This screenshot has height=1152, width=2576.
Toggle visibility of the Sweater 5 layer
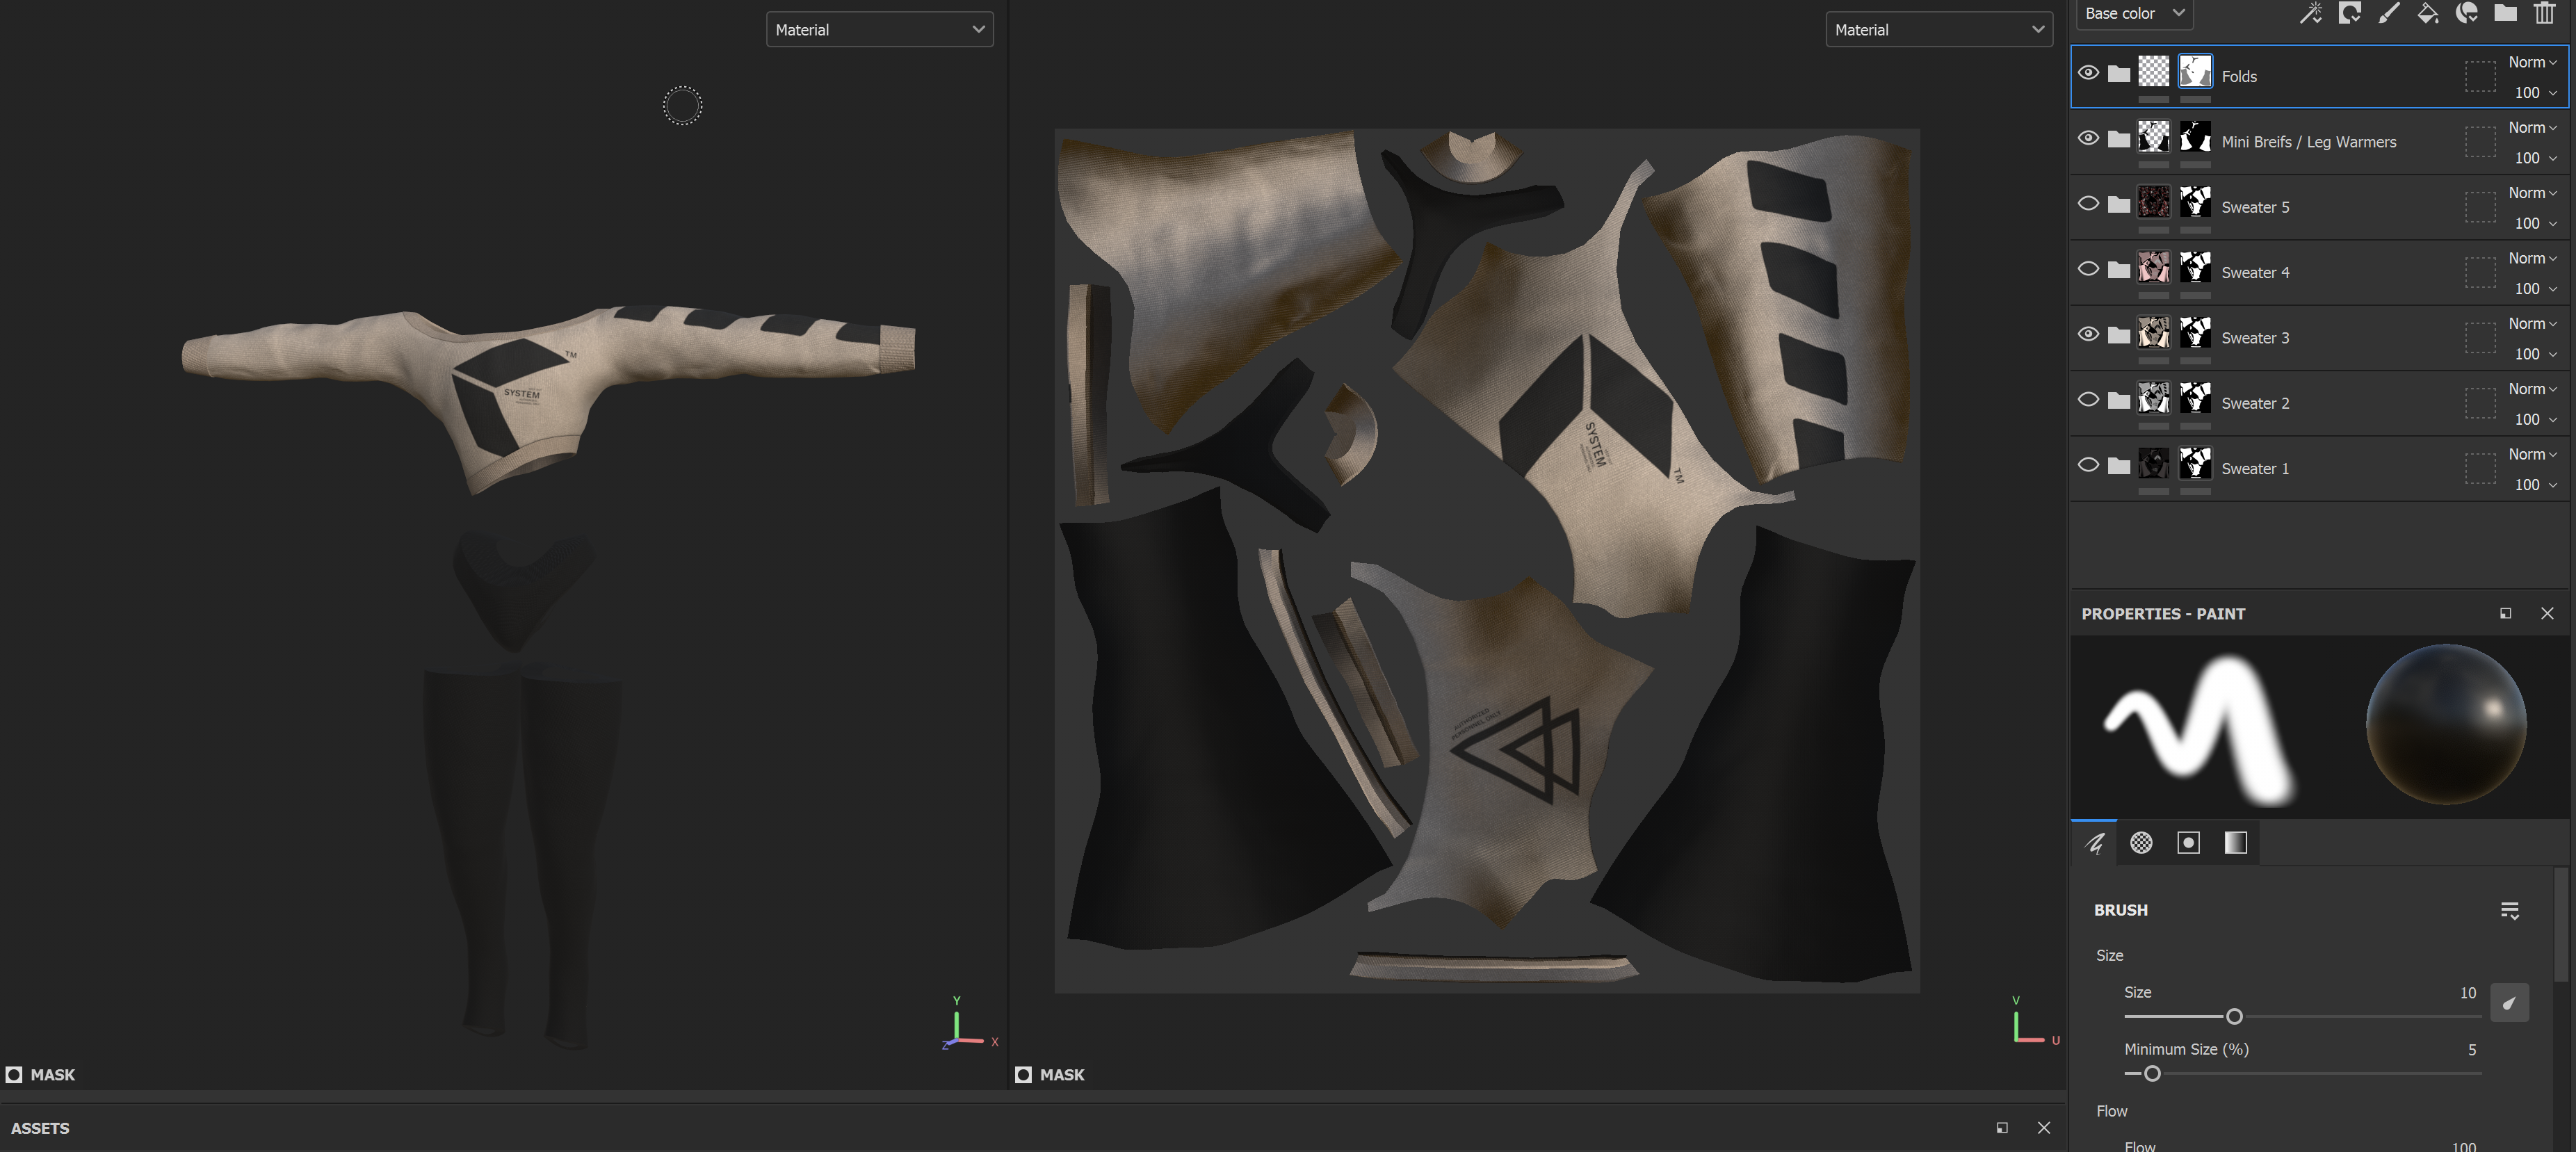tap(2088, 203)
